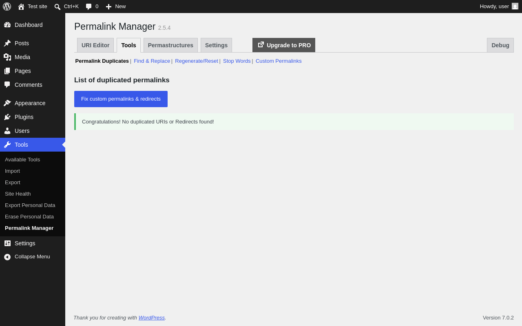522x326 pixels.
Task: Click the Permalink Manager page title
Action: pyautogui.click(x=115, y=26)
